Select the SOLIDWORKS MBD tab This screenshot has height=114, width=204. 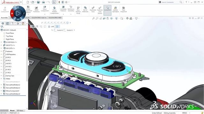(55, 18)
